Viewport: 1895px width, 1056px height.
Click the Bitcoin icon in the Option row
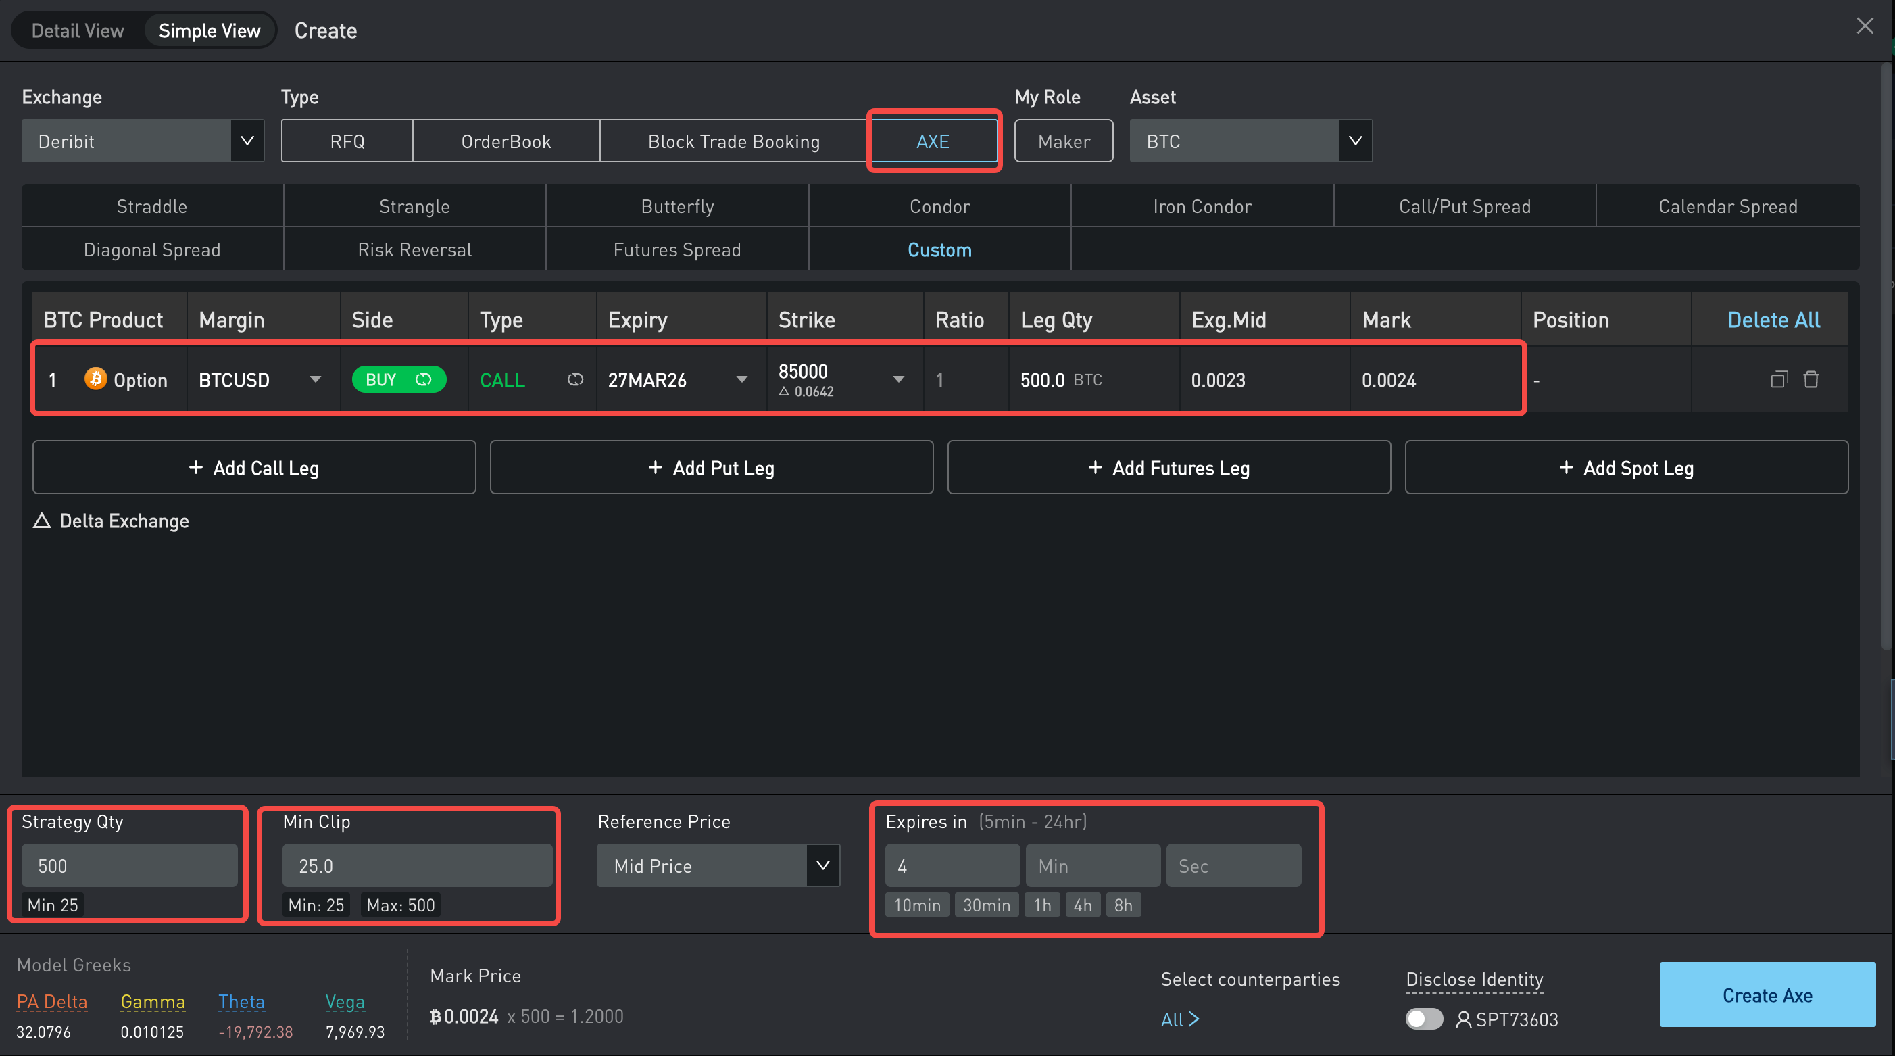tap(96, 379)
